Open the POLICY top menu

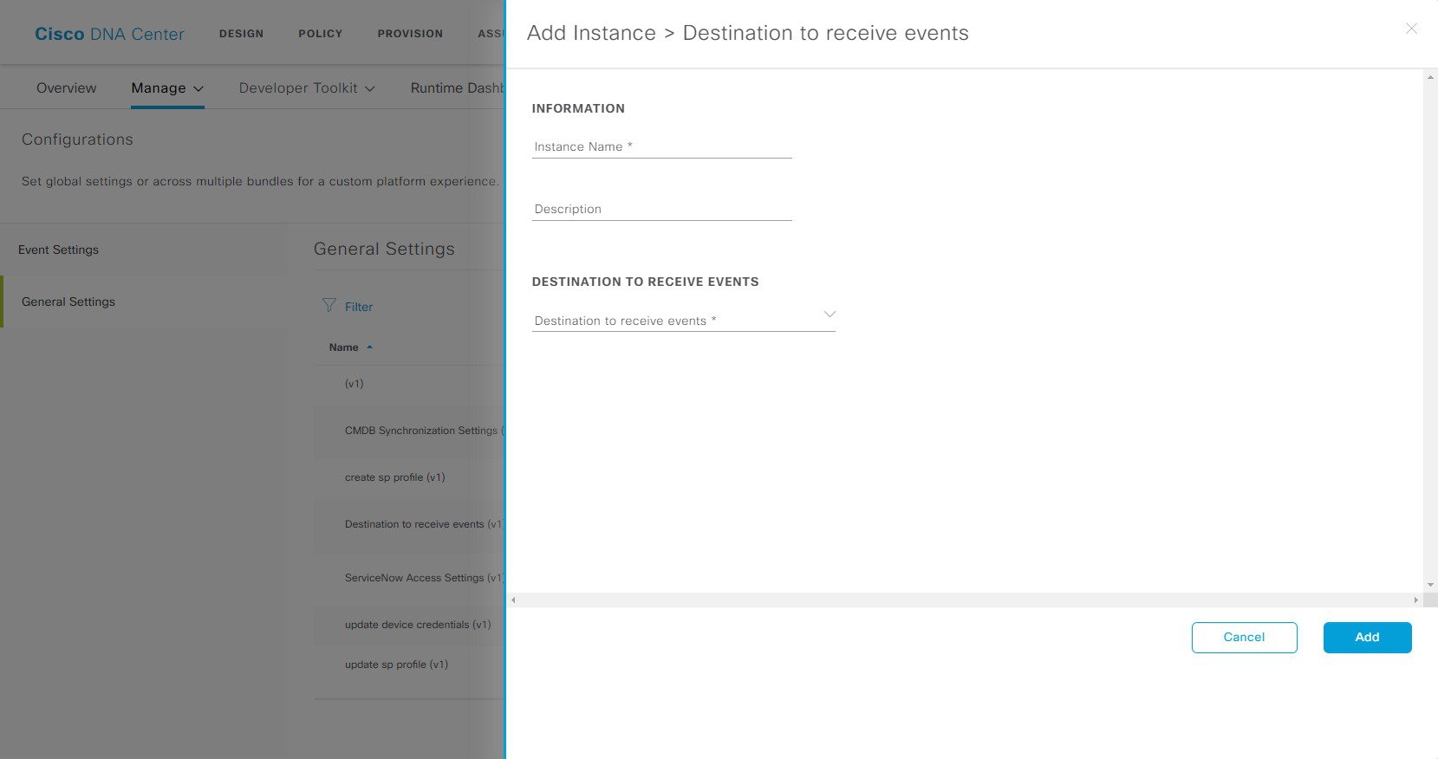(x=320, y=33)
